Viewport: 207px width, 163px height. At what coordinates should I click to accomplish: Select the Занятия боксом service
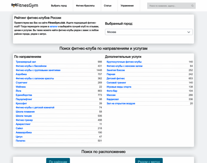coord(115,70)
